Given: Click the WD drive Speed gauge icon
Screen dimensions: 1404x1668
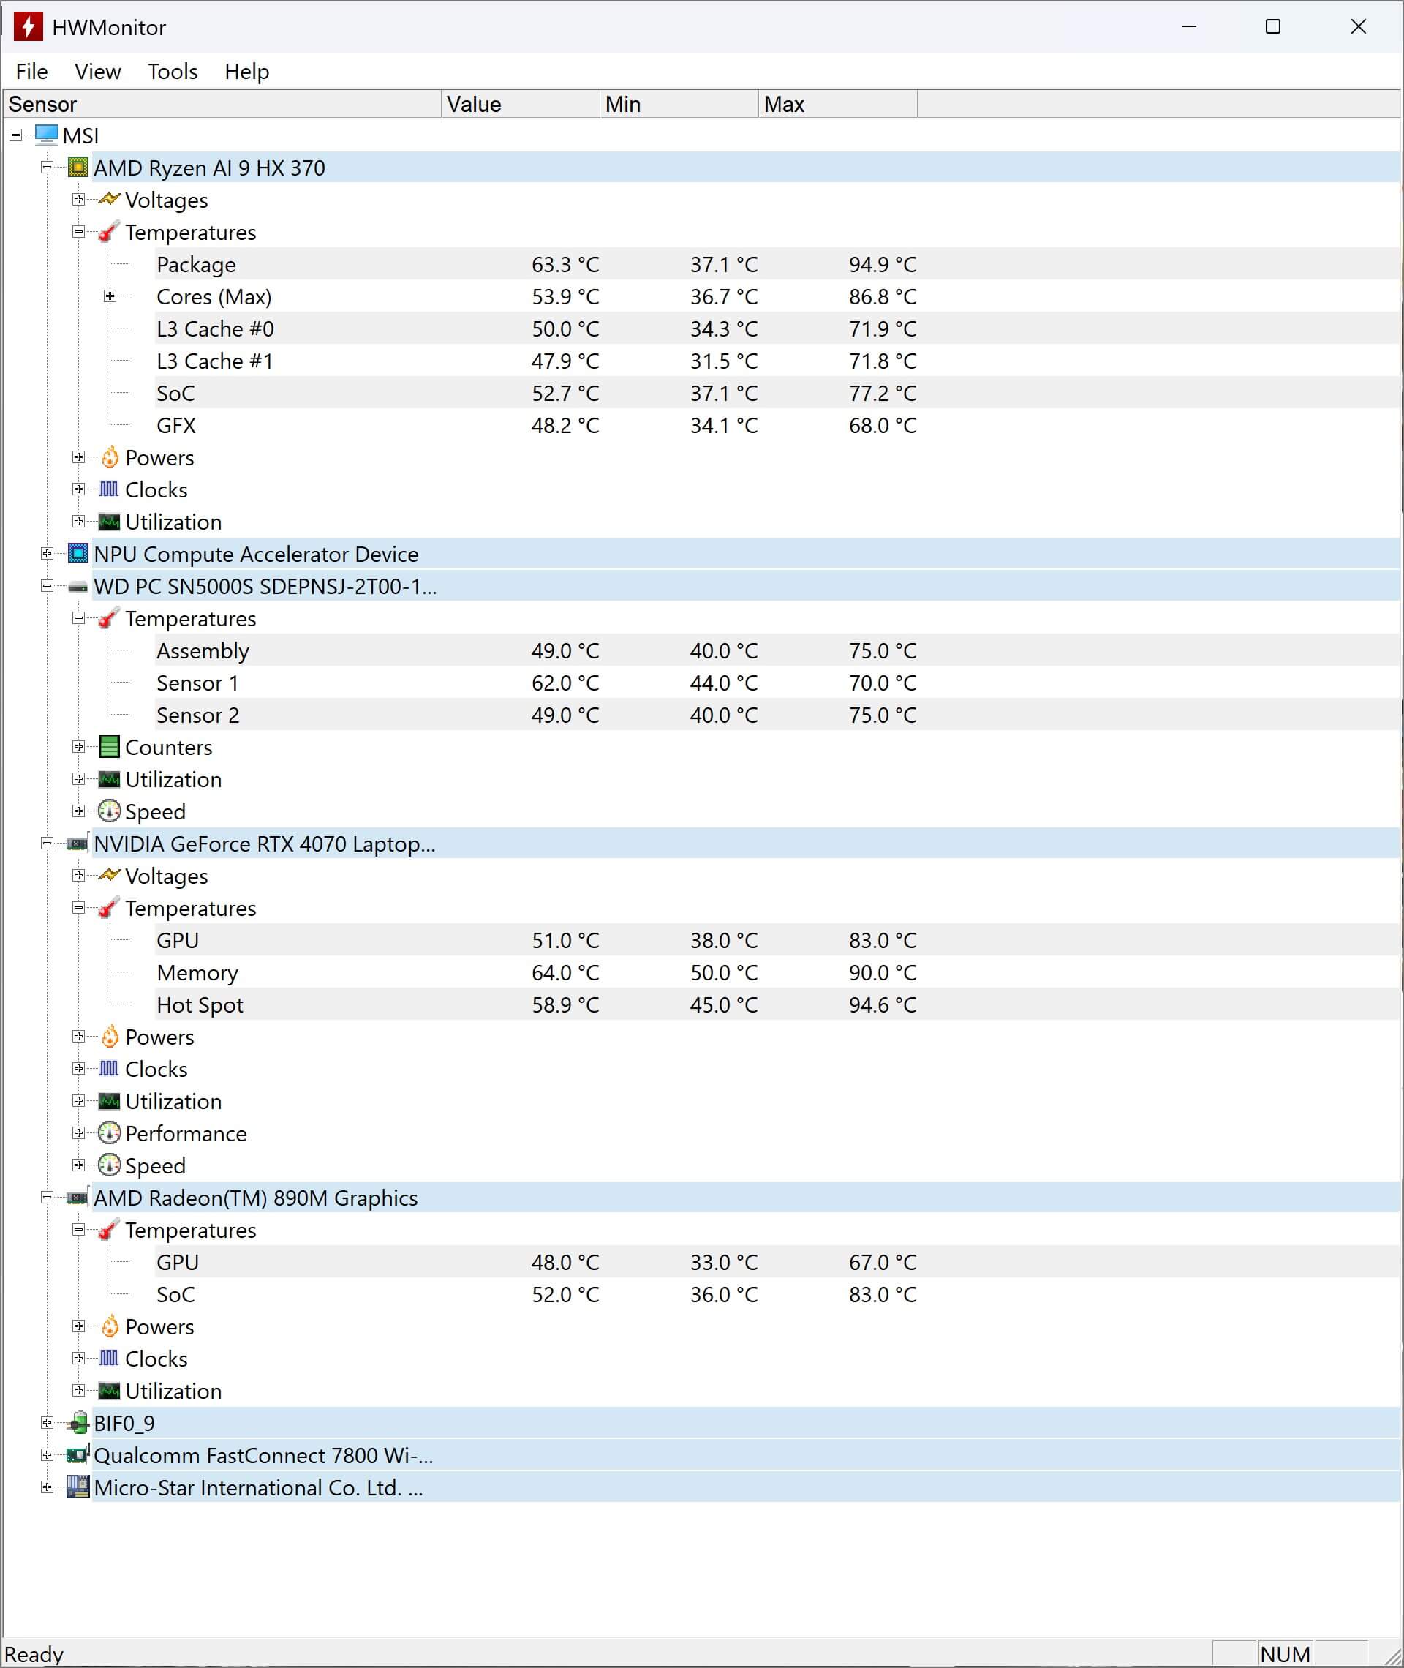Looking at the screenshot, I should (x=109, y=811).
